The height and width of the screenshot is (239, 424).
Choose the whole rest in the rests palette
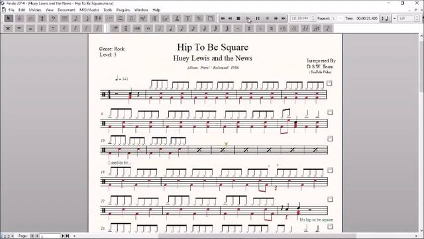tap(19, 28)
